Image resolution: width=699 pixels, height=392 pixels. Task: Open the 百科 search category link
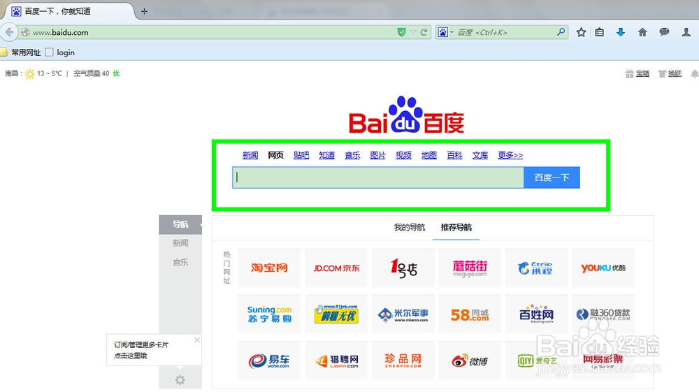coord(454,155)
